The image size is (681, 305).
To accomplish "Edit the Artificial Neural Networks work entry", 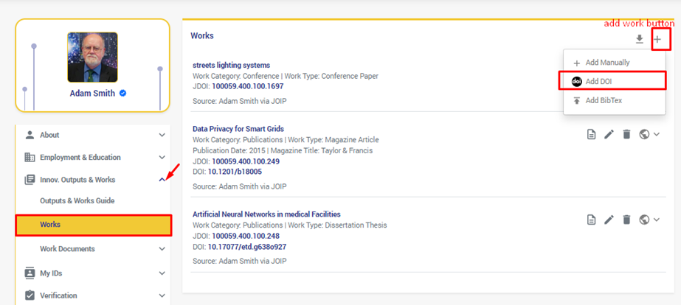I will tap(609, 220).
